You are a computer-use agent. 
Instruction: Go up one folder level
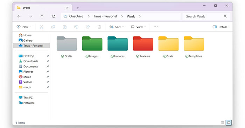point(42,16)
